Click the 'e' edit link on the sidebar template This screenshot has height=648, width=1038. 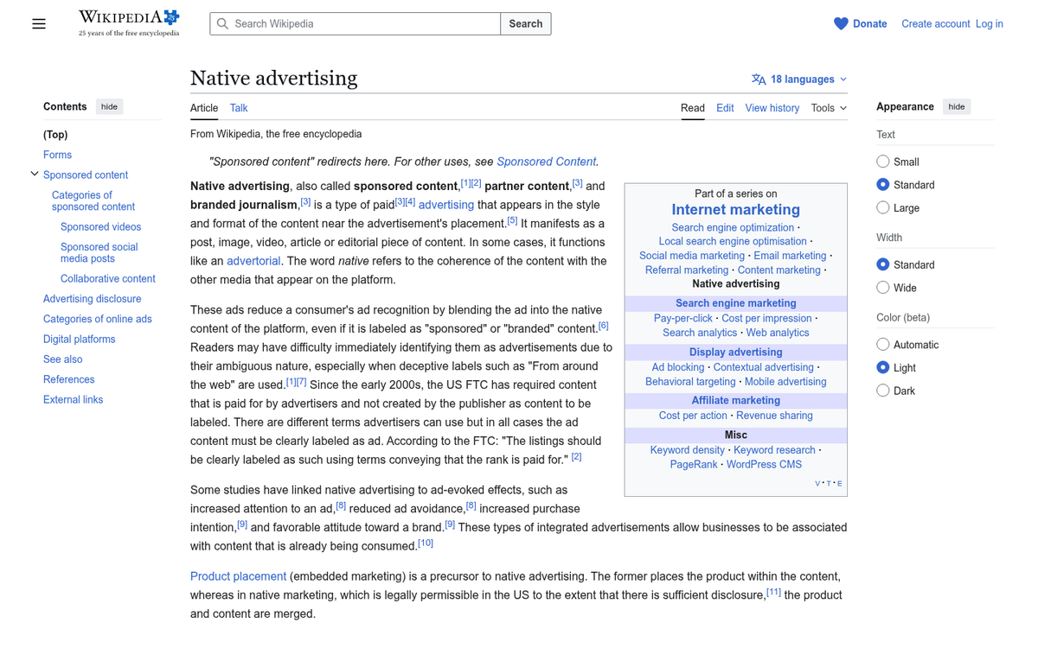click(839, 483)
